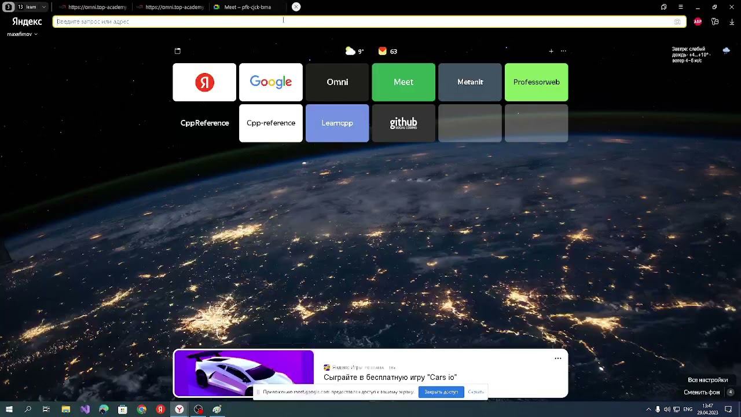
Task: Open the CppReference dark tile
Action: tap(204, 123)
